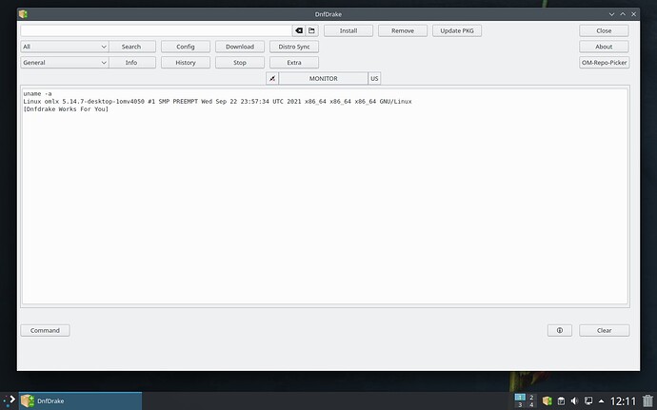Run Distro Sync

pos(294,47)
